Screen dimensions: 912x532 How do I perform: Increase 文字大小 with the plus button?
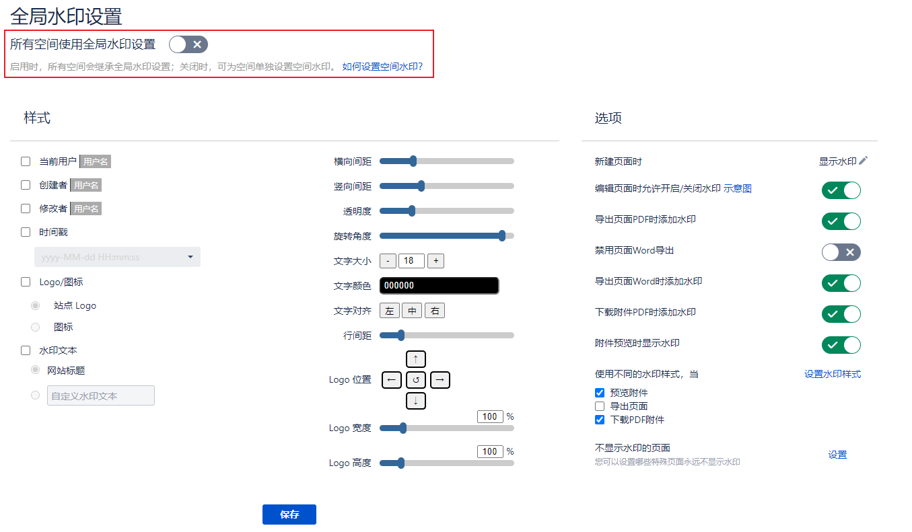click(x=435, y=261)
